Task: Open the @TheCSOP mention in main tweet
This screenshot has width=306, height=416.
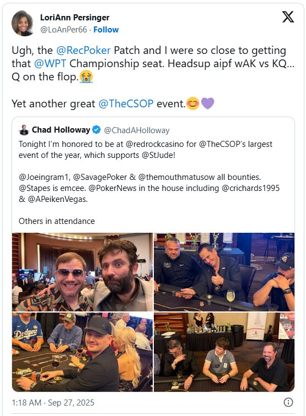Action: point(126,103)
